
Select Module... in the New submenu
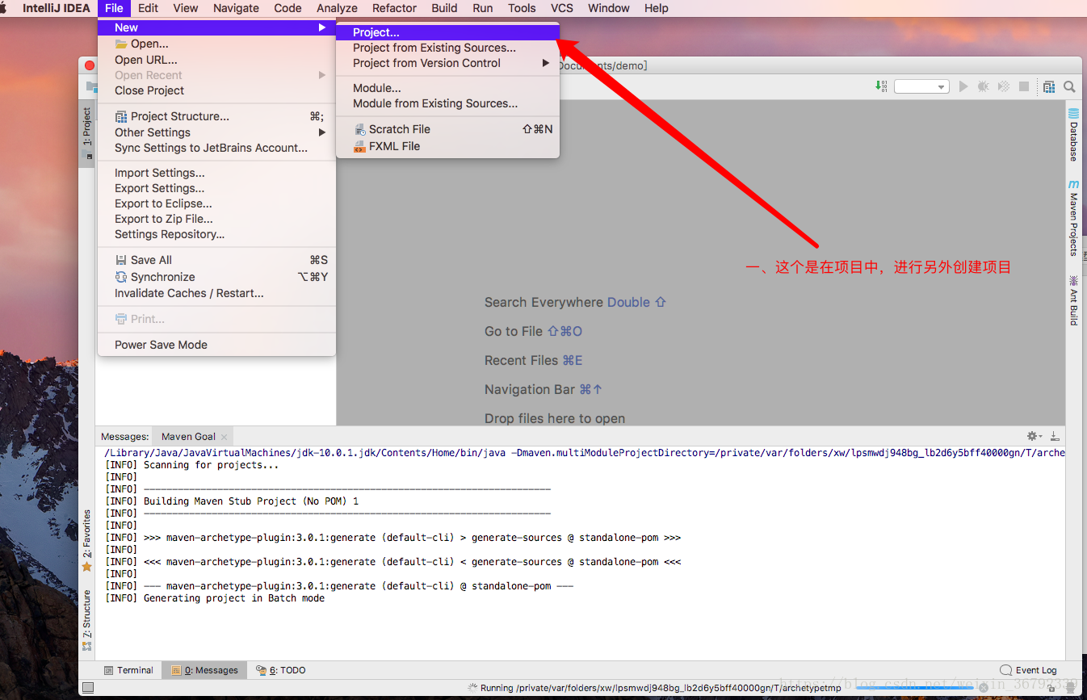(447, 88)
